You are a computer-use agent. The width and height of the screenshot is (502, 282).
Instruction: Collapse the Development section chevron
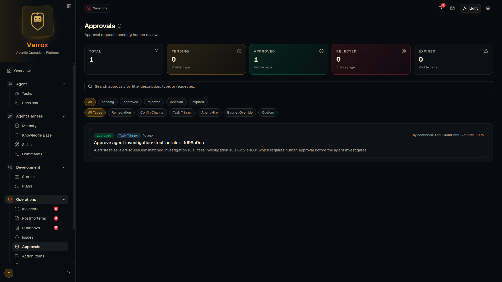click(64, 167)
